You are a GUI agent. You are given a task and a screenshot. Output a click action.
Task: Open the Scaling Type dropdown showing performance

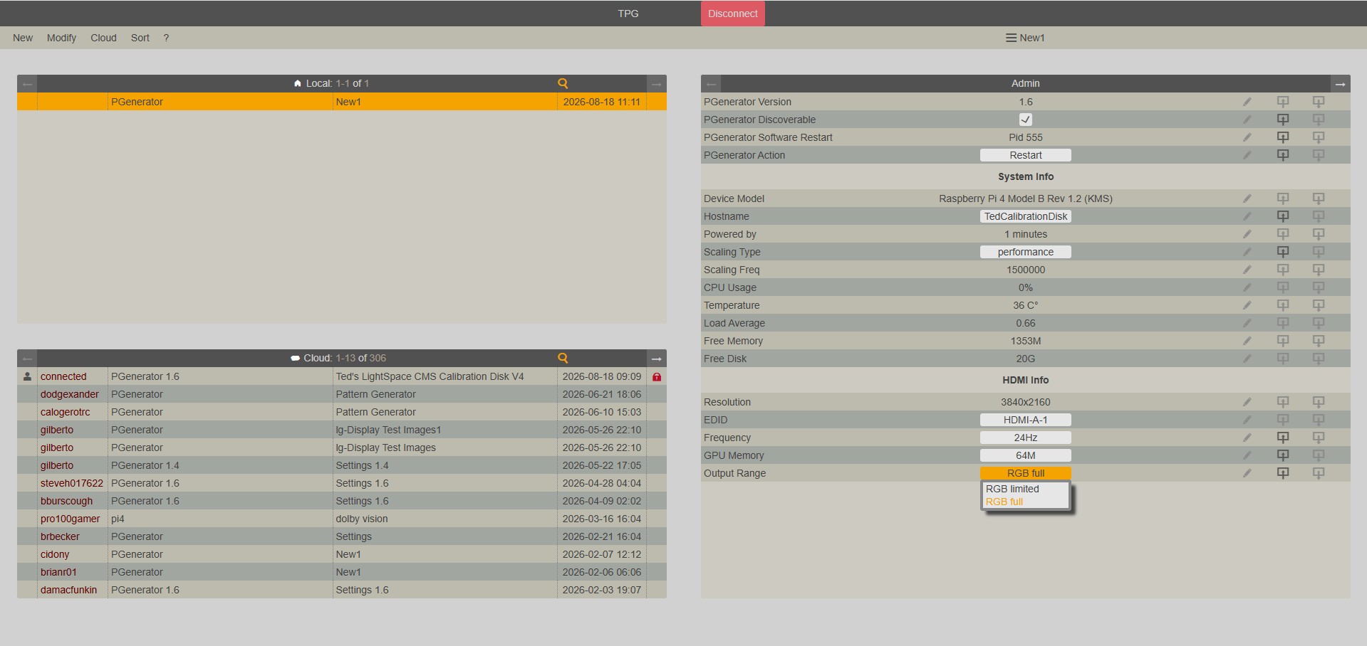point(1026,252)
